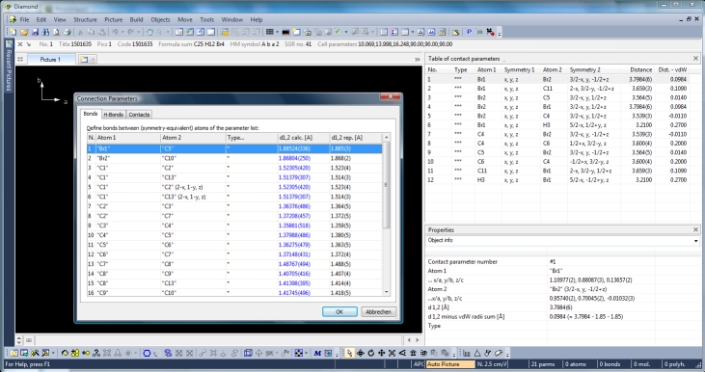Image resolution: width=705 pixels, height=372 pixels.
Task: Click the New document toolbar icon
Action: point(14,32)
